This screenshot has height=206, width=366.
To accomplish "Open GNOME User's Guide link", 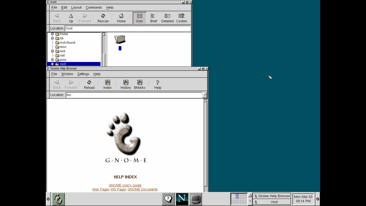I will tap(125, 185).
